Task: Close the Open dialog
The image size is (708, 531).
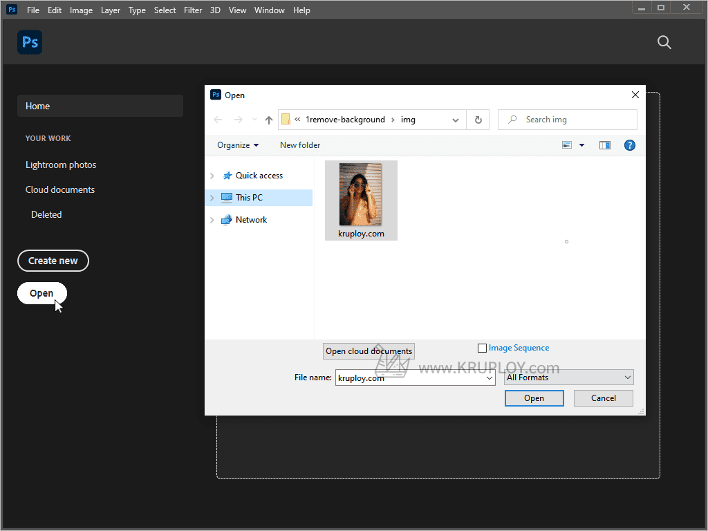Action: pyautogui.click(x=635, y=95)
